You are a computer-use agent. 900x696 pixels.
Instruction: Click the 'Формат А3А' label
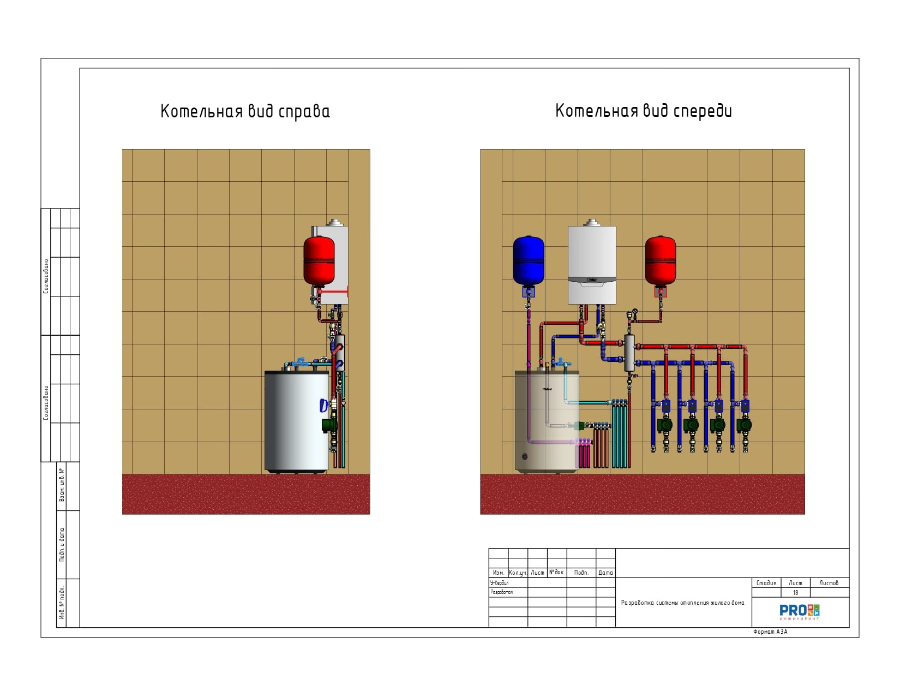pyautogui.click(x=770, y=632)
